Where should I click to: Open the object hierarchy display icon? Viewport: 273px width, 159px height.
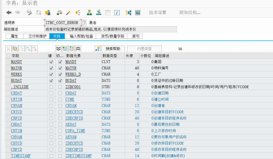(x=89, y=13)
